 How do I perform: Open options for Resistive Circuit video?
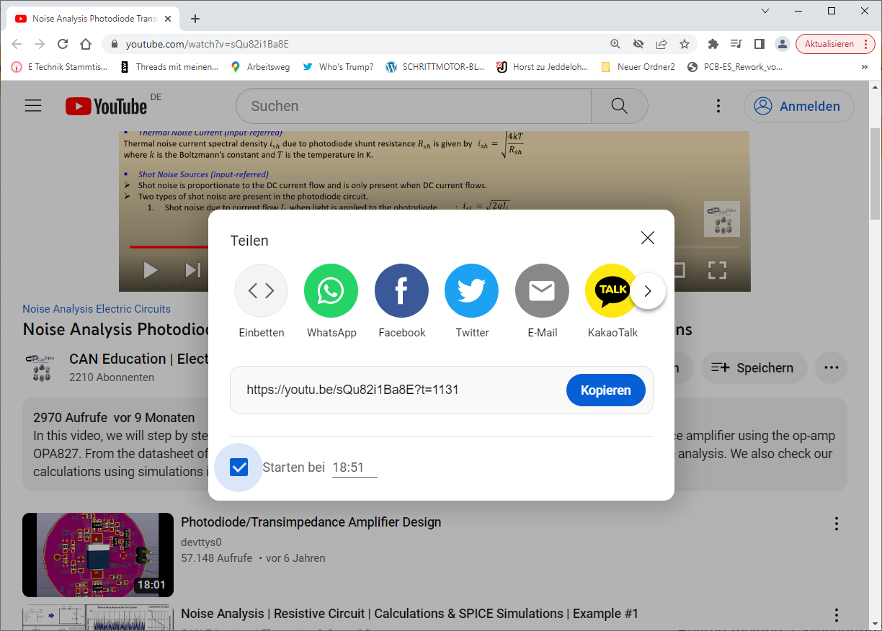pyautogui.click(x=836, y=615)
